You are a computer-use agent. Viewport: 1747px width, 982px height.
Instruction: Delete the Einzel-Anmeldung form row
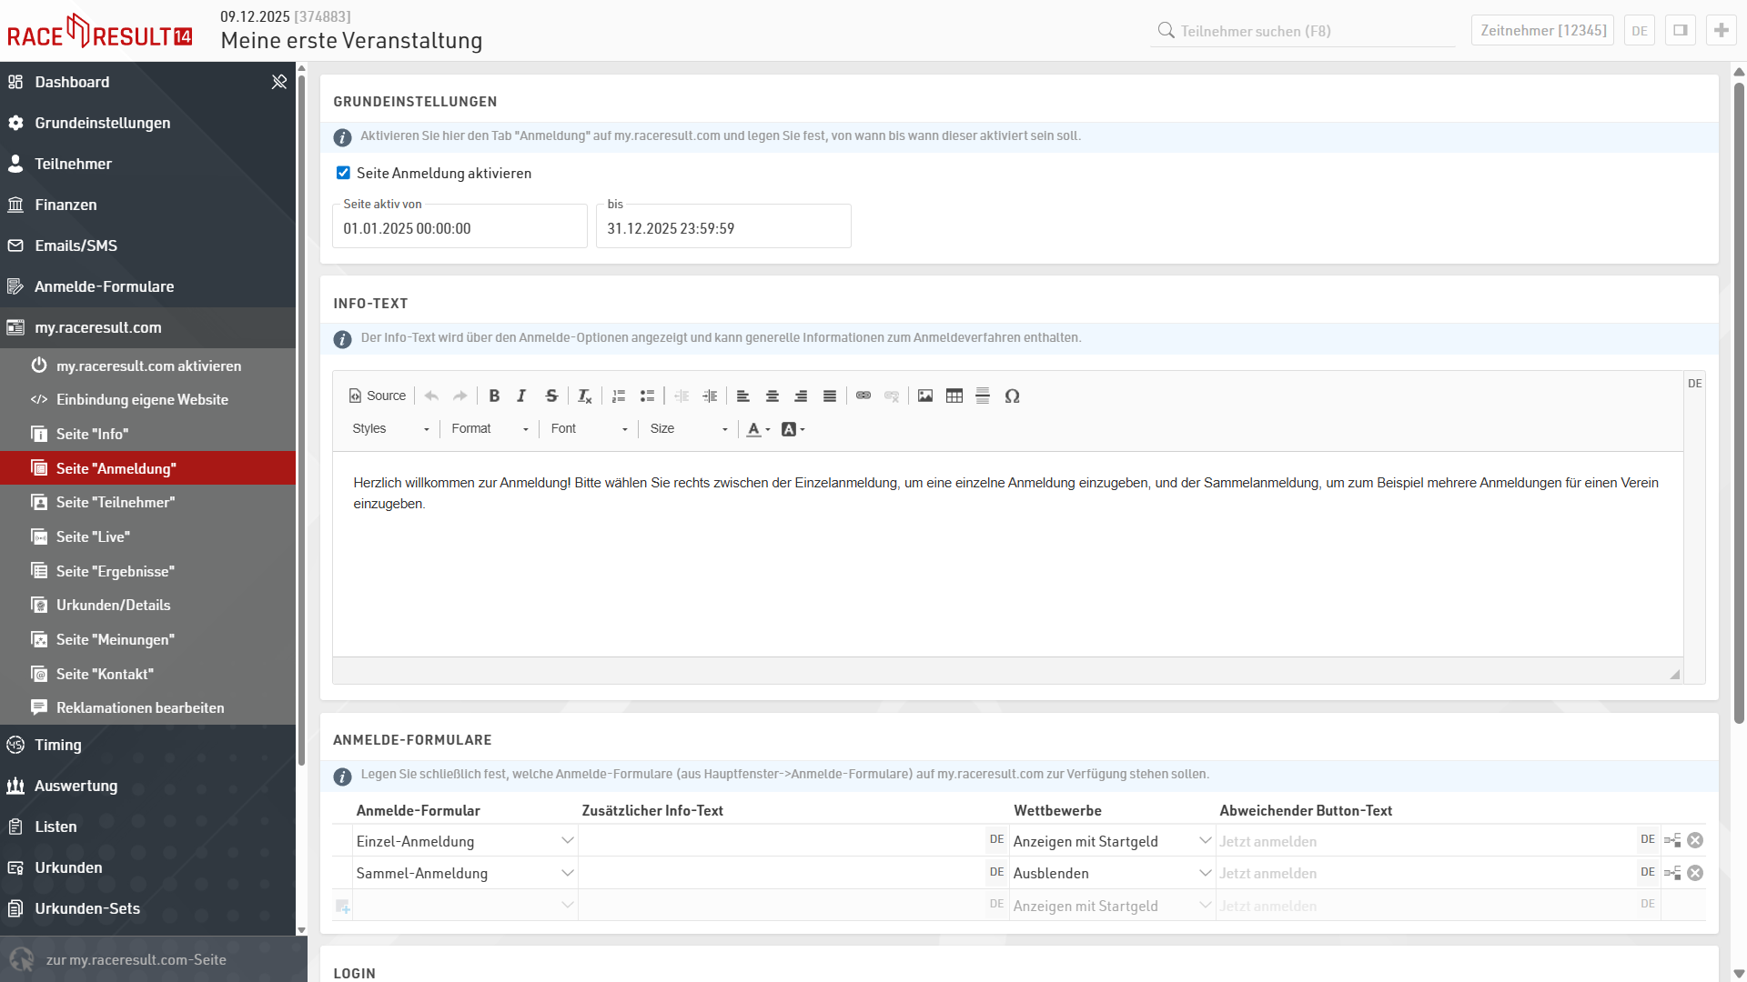(x=1695, y=840)
